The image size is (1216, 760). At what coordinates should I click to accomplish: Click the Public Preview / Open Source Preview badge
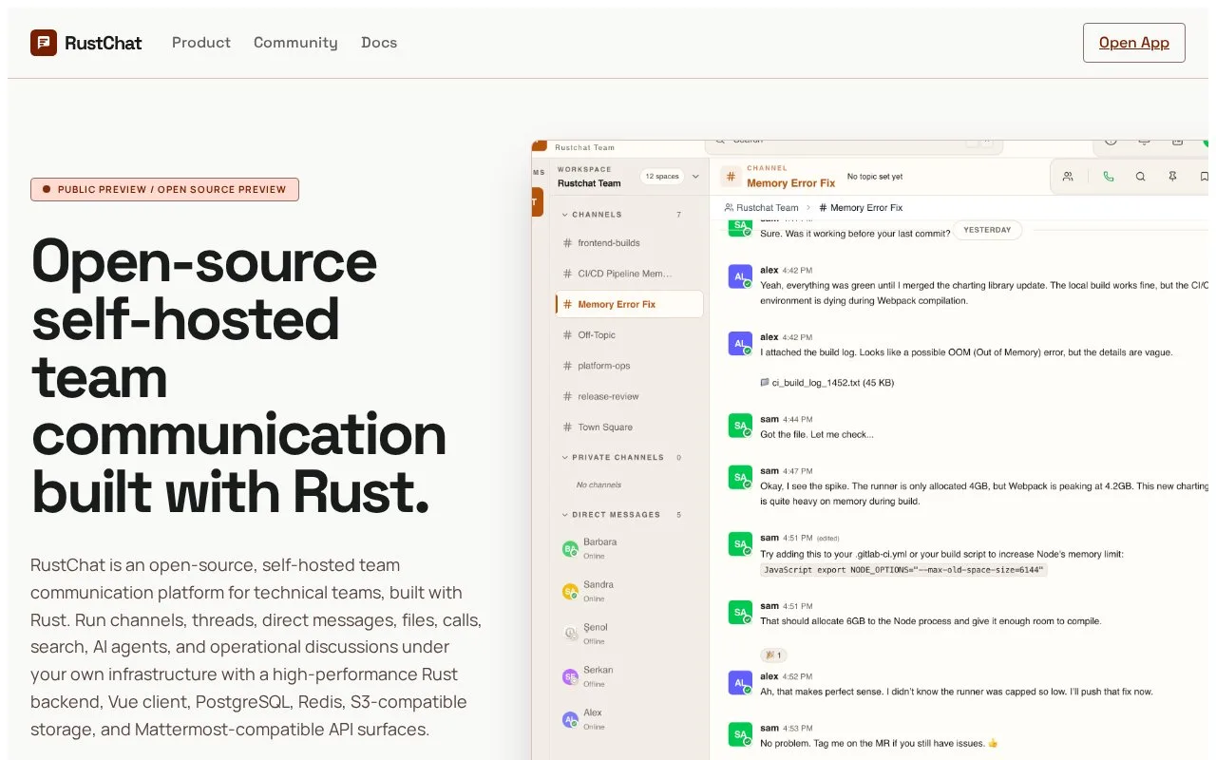click(x=164, y=189)
